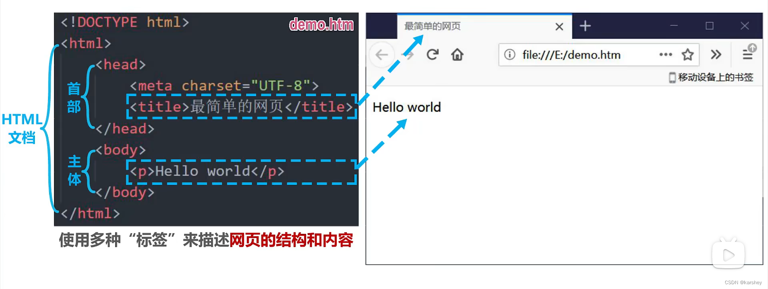Click the <!DOCTYPE html> code line
The width and height of the screenshot is (768, 289).
click(x=124, y=22)
